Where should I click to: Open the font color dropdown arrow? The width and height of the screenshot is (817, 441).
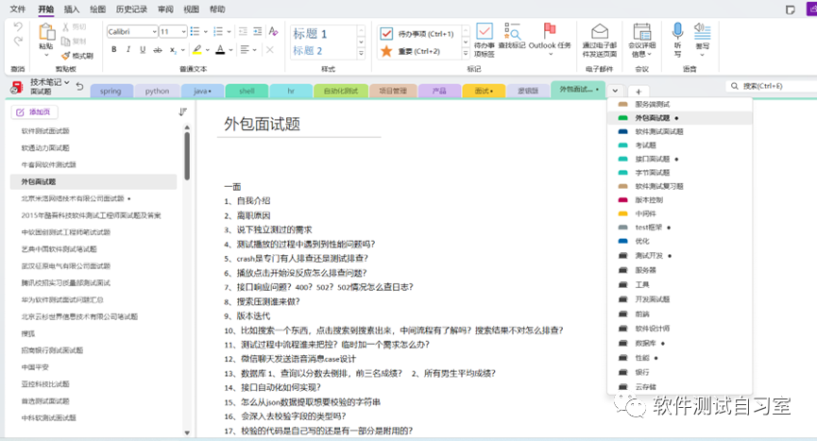[x=230, y=50]
